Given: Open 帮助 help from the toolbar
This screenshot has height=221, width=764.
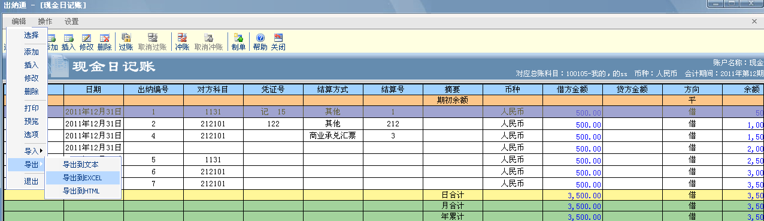Looking at the screenshot, I should (x=260, y=42).
